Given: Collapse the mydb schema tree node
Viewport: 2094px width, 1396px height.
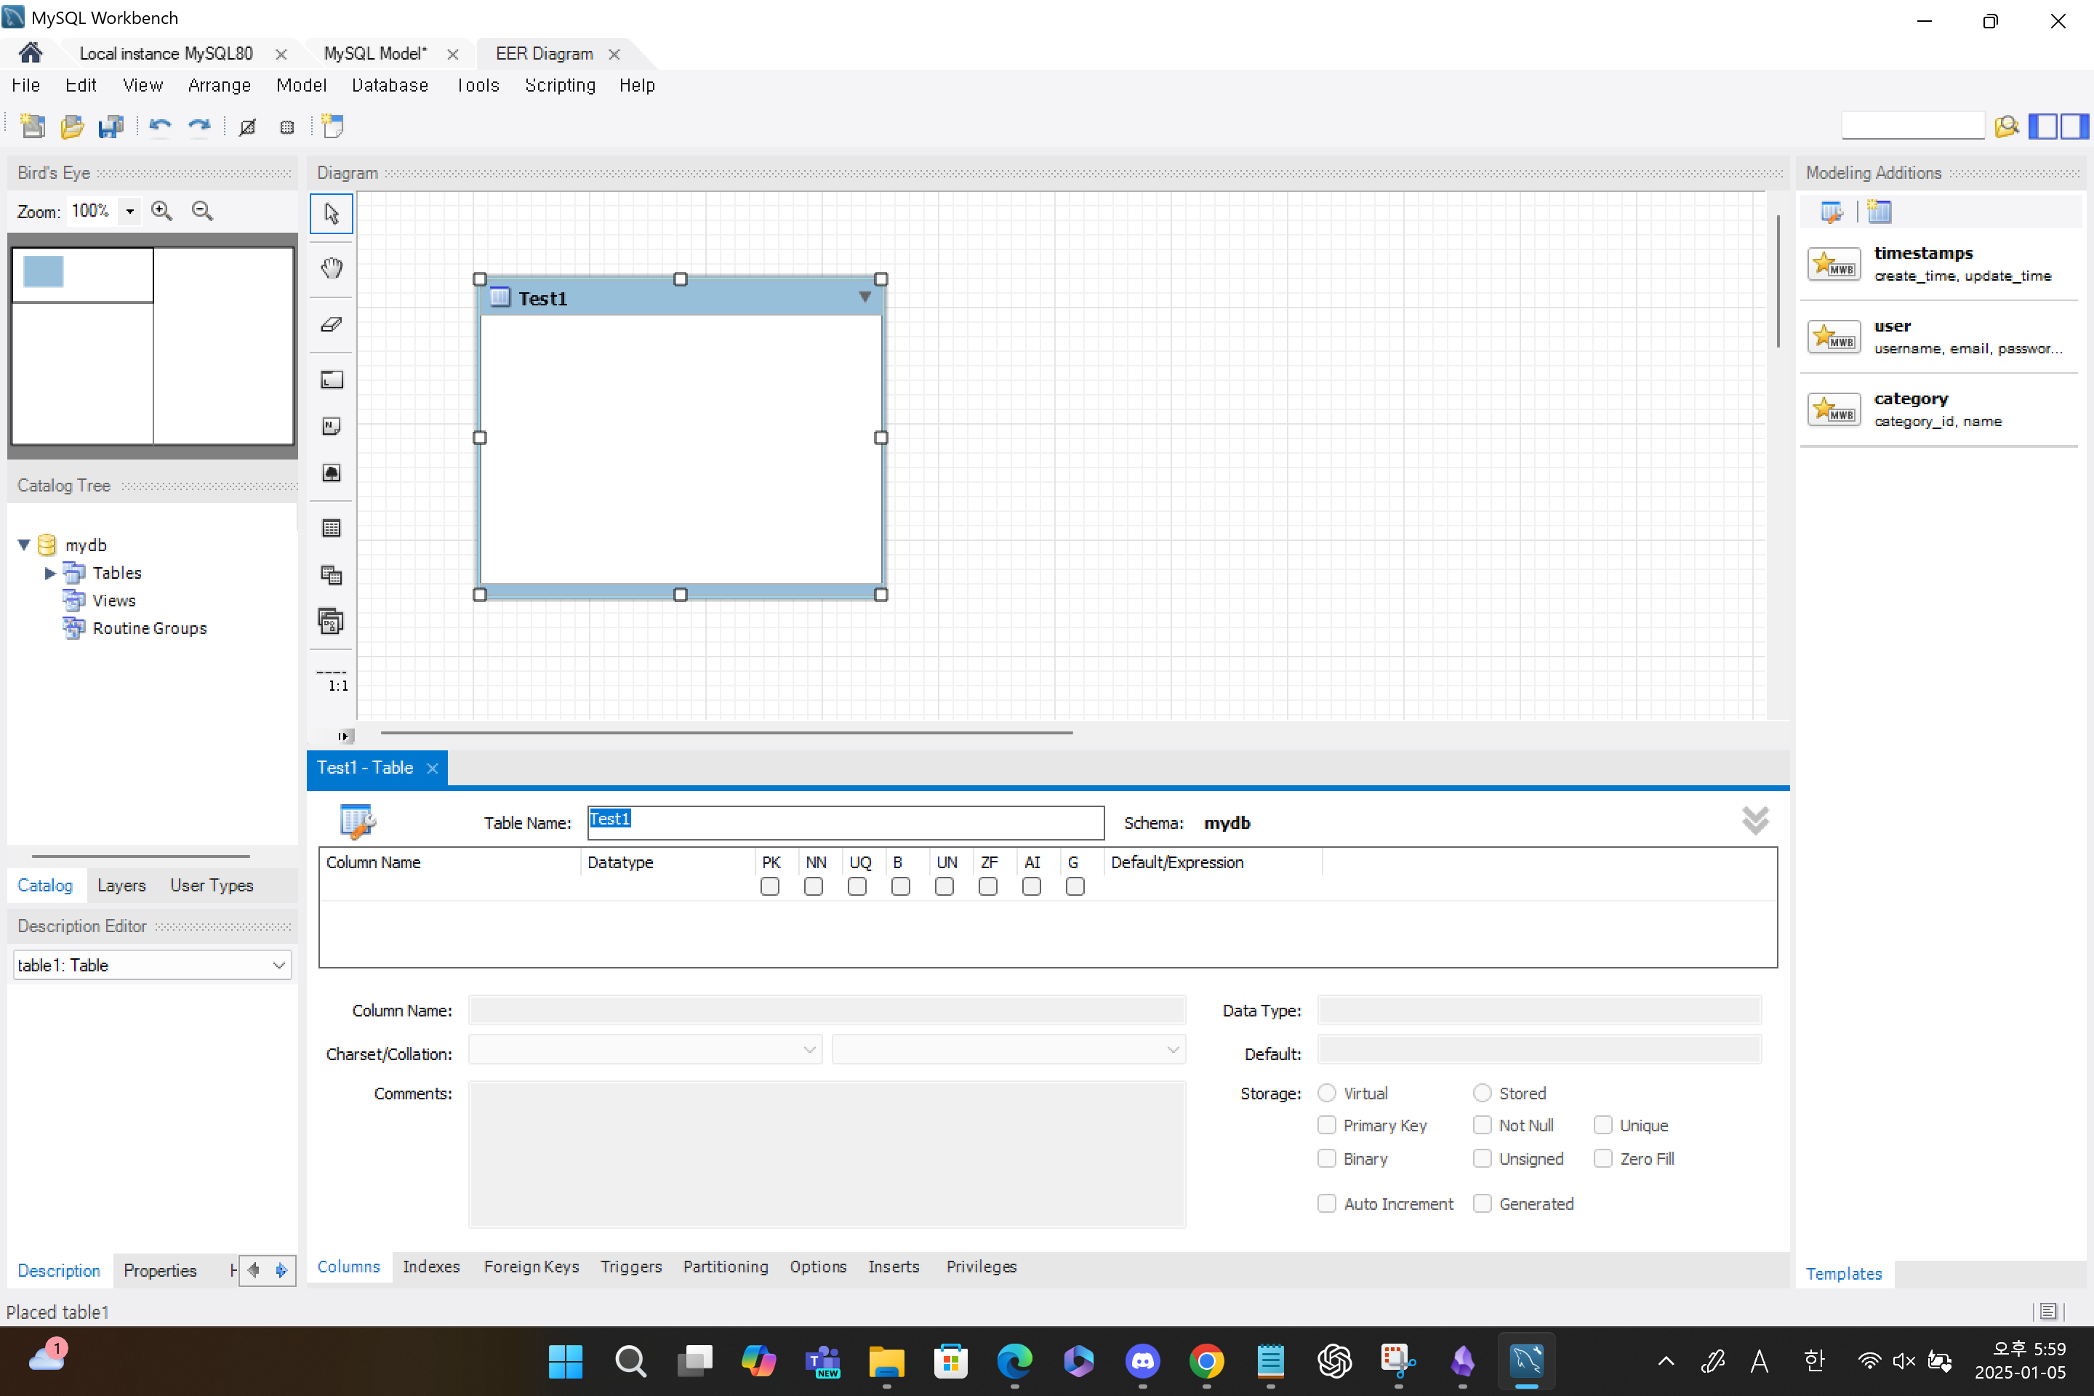Looking at the screenshot, I should click(x=24, y=545).
